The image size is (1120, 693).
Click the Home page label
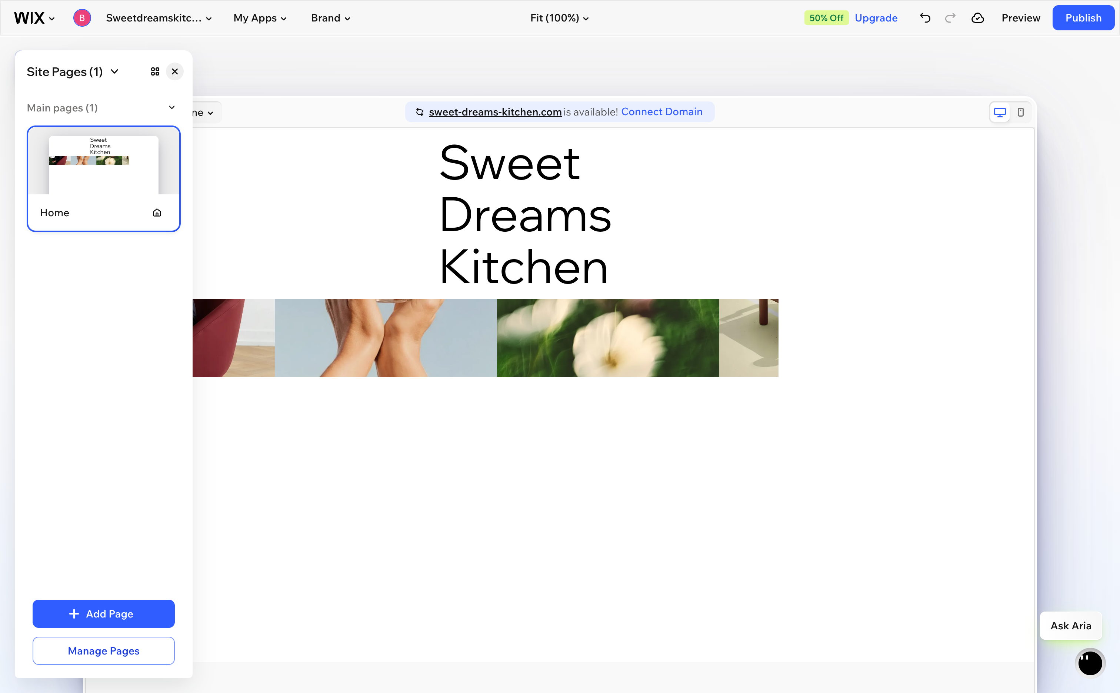pyautogui.click(x=54, y=212)
